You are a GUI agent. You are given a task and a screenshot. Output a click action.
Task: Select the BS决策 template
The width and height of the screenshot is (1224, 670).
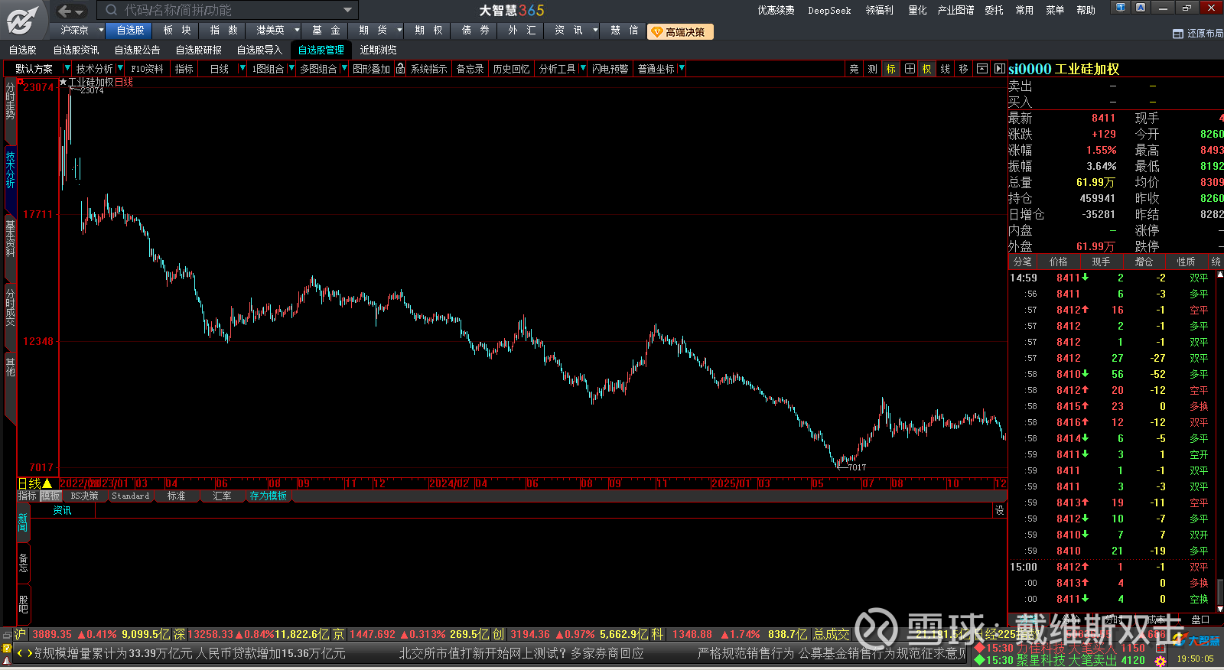tap(84, 496)
